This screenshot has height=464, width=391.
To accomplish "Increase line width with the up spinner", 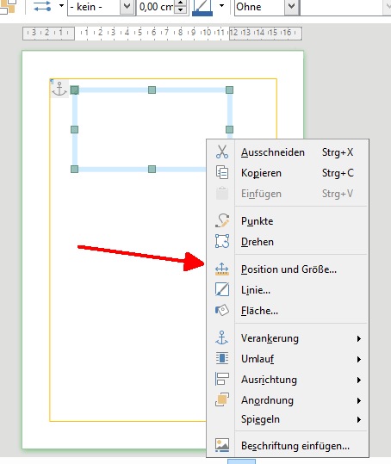I will pyautogui.click(x=181, y=3).
